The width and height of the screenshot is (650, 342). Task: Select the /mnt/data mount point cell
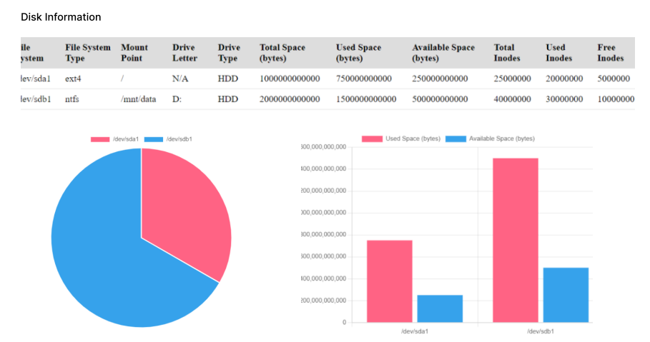(138, 99)
